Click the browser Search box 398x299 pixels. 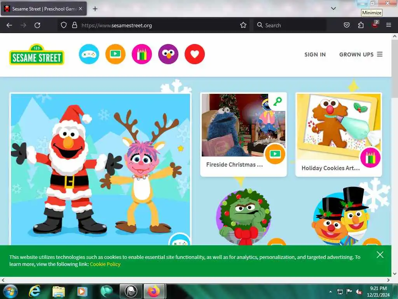pyautogui.click(x=290, y=25)
